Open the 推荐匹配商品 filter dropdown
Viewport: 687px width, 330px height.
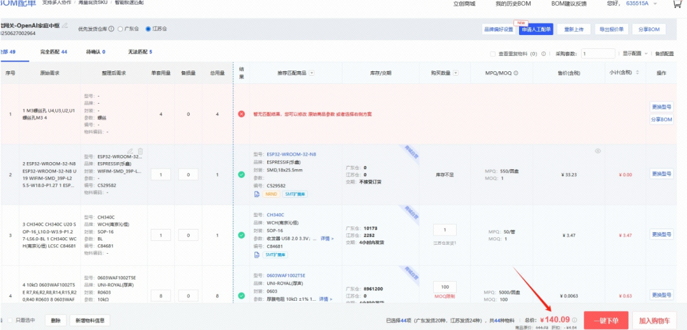click(312, 73)
